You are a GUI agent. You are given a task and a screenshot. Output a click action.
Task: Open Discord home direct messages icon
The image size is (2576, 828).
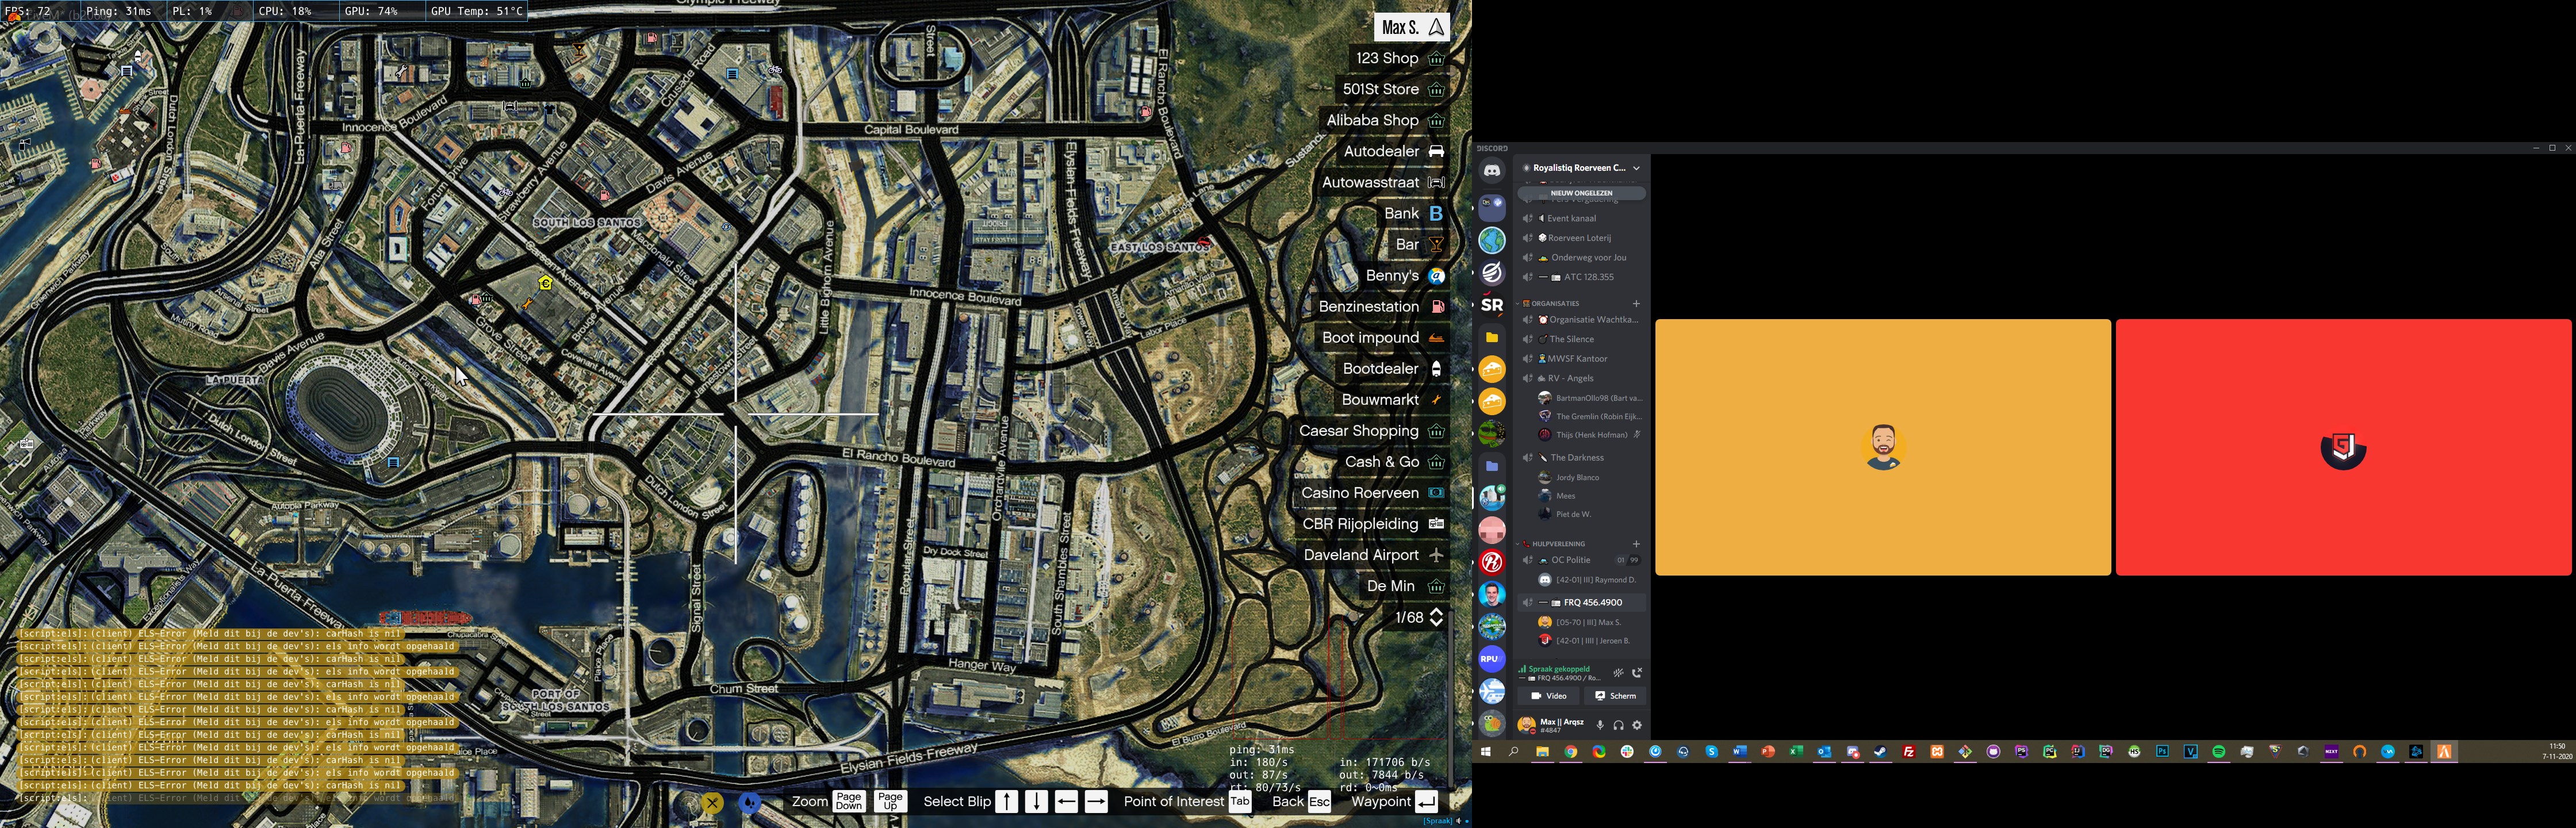1491,171
